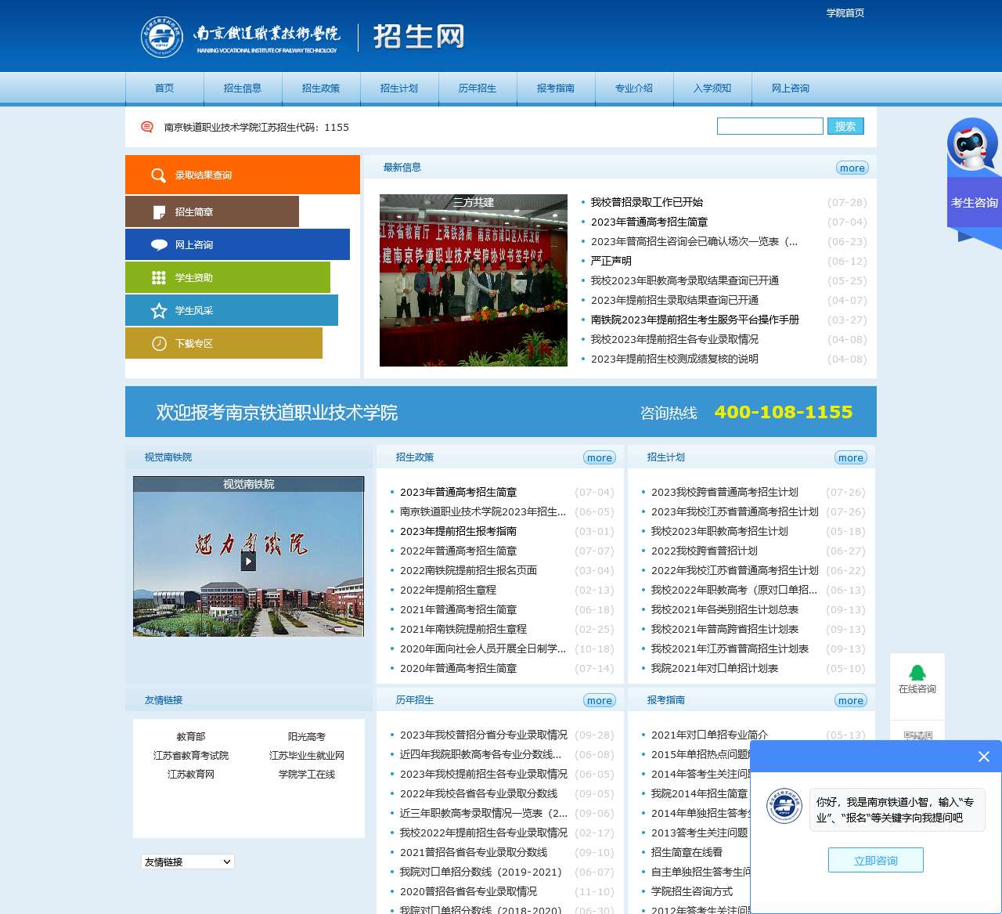
Task: Open the 友情链接 dropdown selector
Action: 186,862
